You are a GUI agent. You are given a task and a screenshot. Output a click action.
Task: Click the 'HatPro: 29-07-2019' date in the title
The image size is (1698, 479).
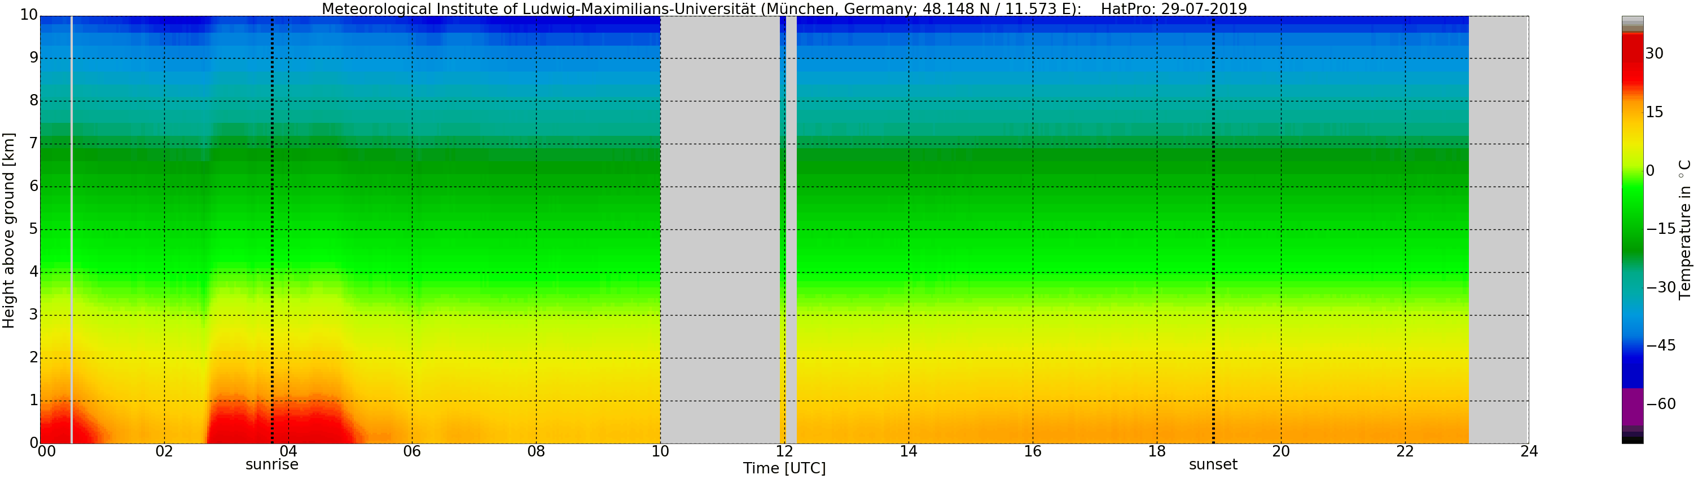[1174, 9]
